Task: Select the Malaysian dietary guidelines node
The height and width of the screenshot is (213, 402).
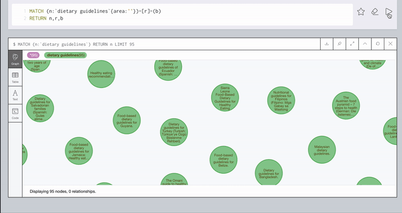Action: pyautogui.click(x=322, y=150)
